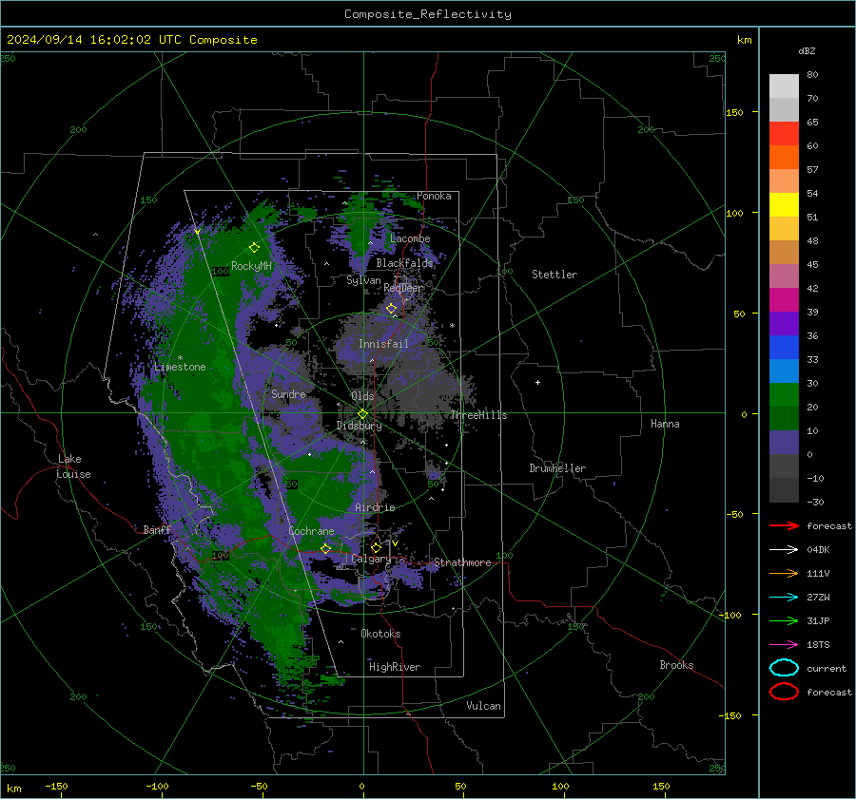Click the ThreeHills city label

coord(478,415)
